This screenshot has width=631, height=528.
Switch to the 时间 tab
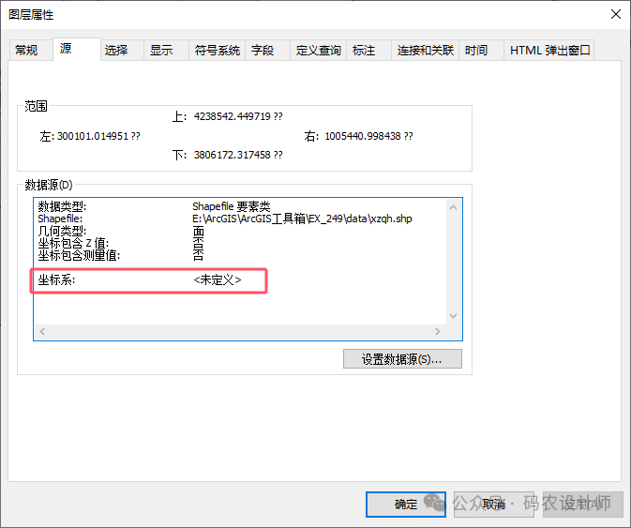click(x=476, y=51)
